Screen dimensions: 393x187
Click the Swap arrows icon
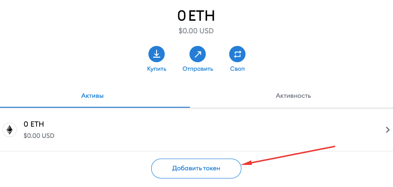tap(237, 55)
